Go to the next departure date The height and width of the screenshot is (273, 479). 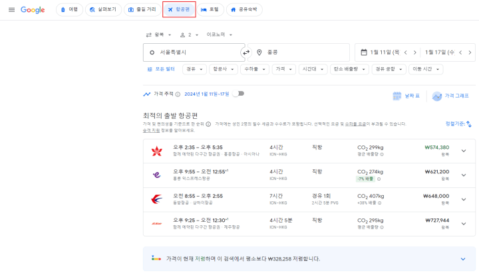tap(415, 52)
